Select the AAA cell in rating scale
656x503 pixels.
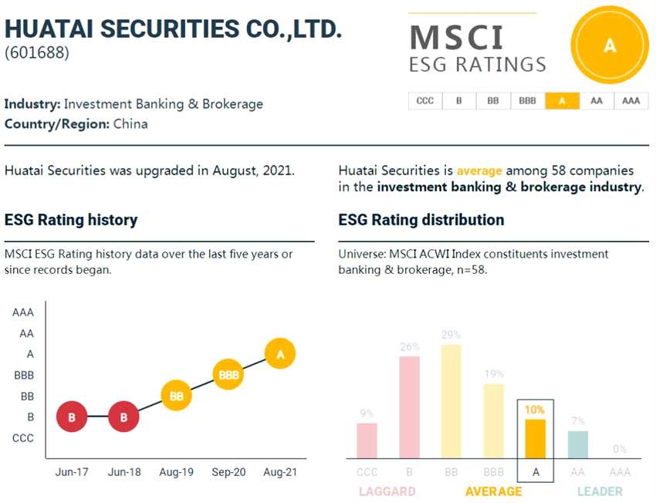coord(631,101)
